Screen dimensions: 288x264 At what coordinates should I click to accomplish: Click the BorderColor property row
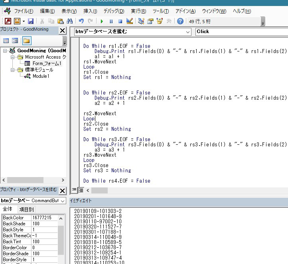point(30,248)
